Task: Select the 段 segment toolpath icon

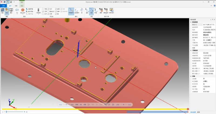Action: 82,11
